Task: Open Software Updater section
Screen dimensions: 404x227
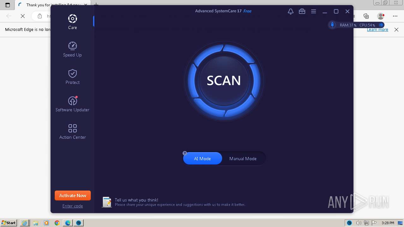Action: pos(72,104)
